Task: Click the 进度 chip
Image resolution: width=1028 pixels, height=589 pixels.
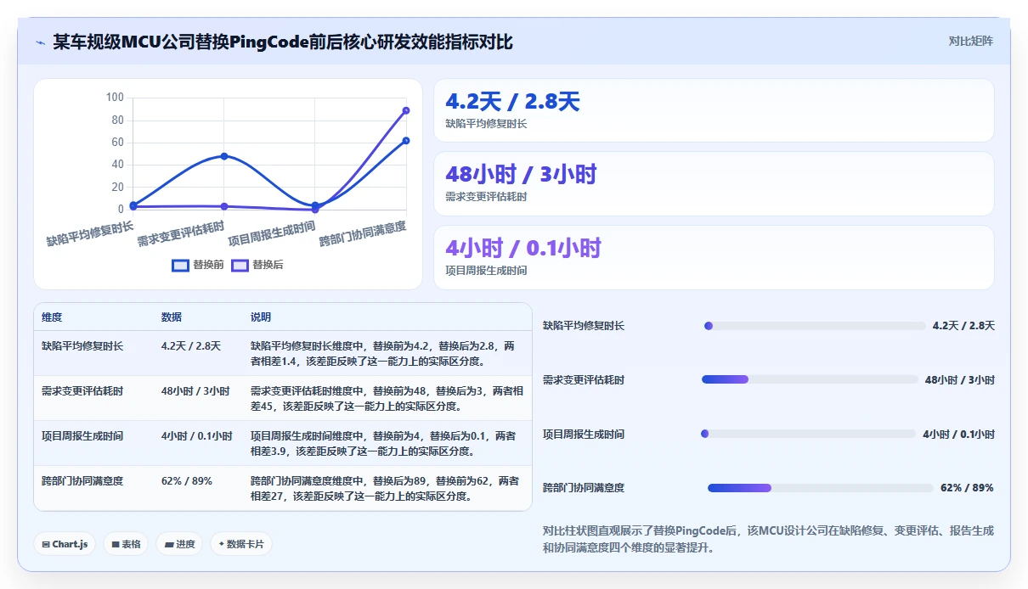Action: (x=179, y=544)
